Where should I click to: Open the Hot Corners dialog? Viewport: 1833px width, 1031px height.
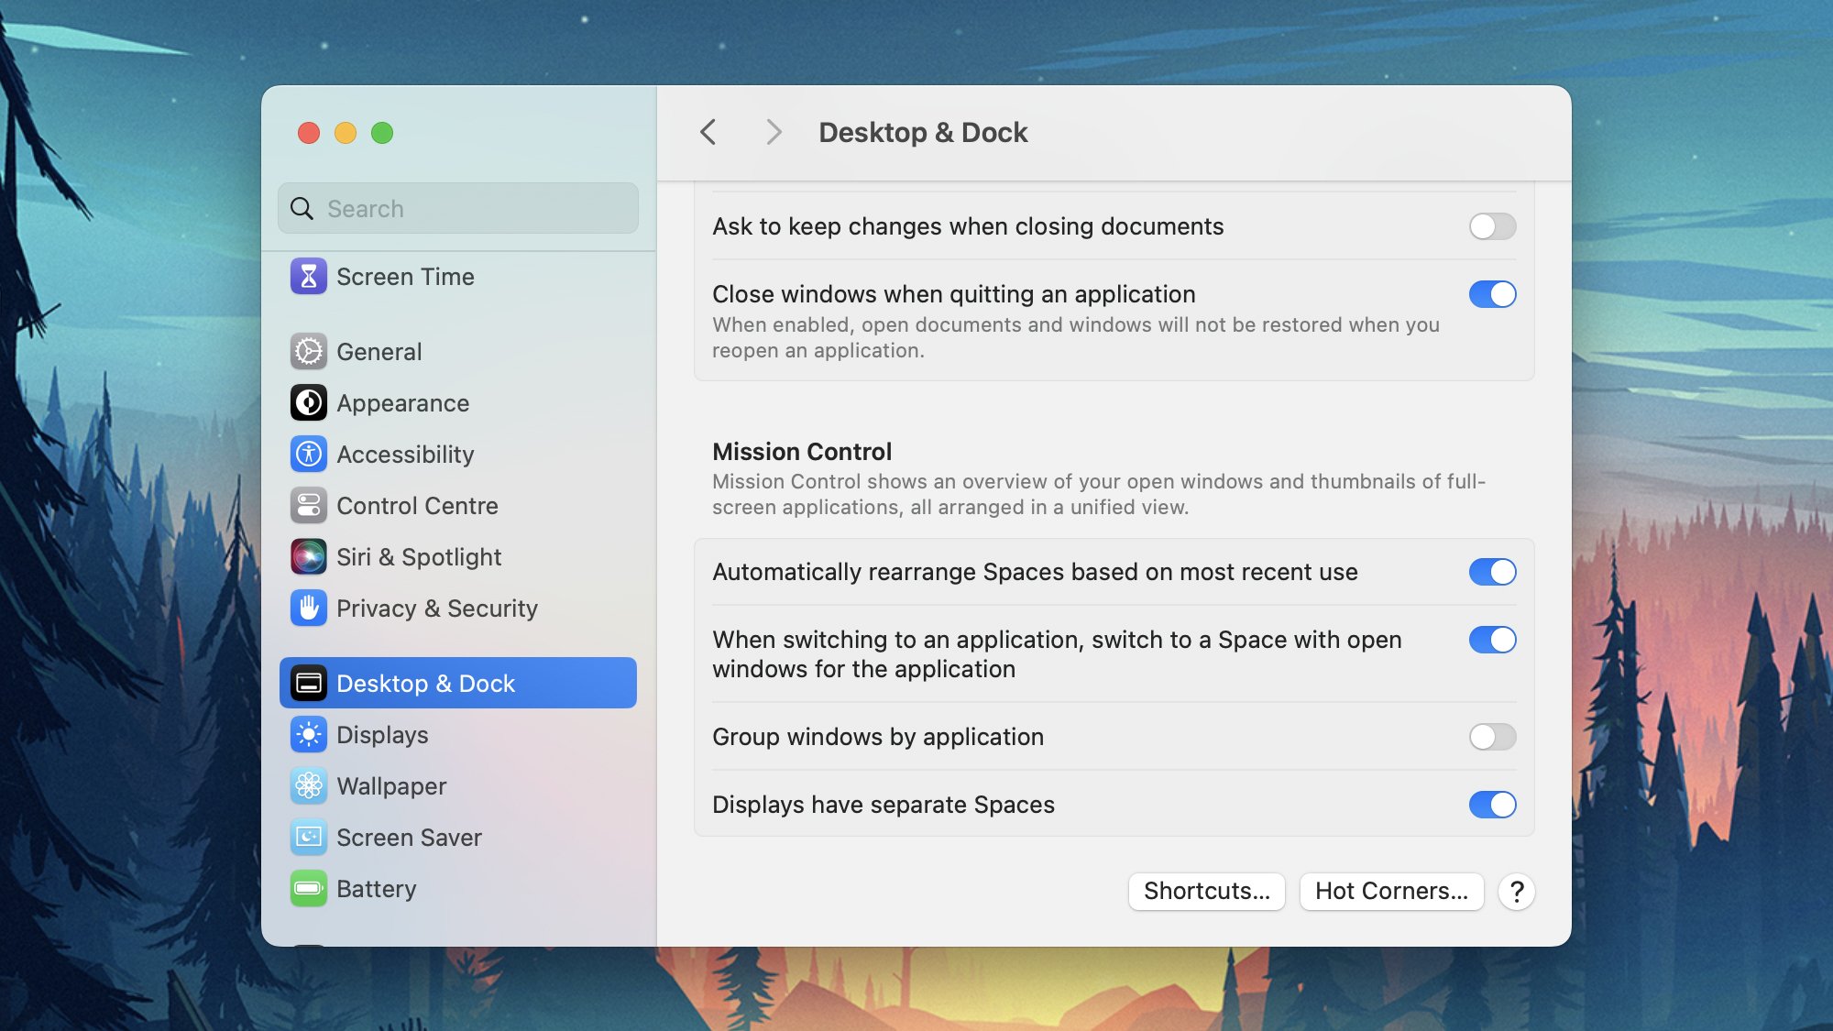[x=1391, y=891]
